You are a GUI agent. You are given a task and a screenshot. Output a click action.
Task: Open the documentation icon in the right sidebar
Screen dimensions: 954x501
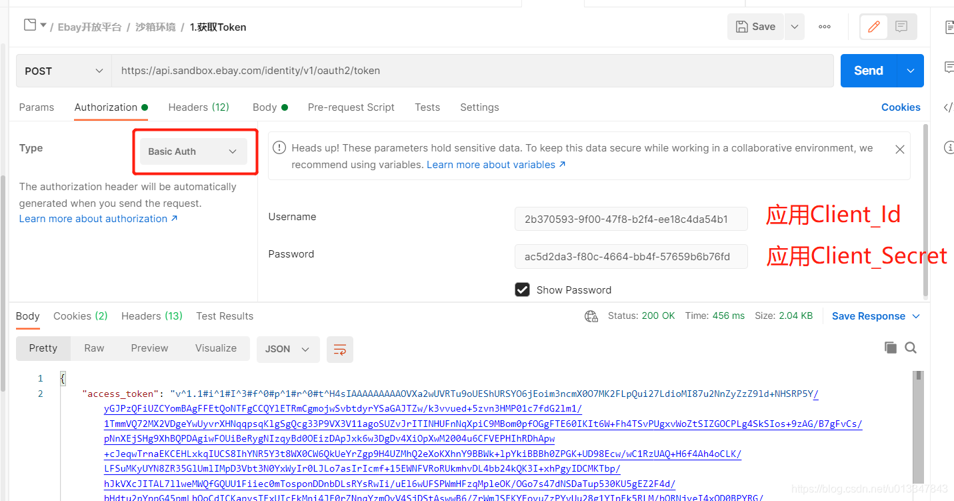point(949,27)
